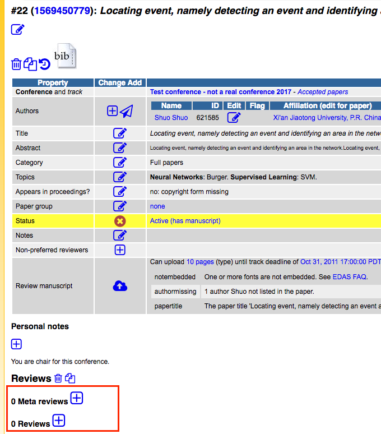The height and width of the screenshot is (434, 381).
Task: Click Active (has manuscript) status link
Action: (x=185, y=221)
